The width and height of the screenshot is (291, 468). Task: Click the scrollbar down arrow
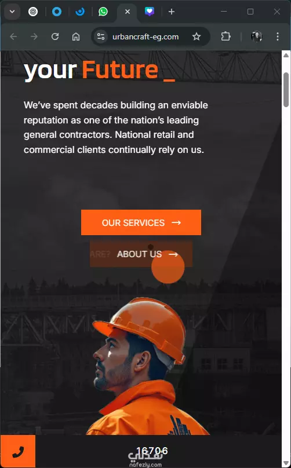[x=286, y=463]
